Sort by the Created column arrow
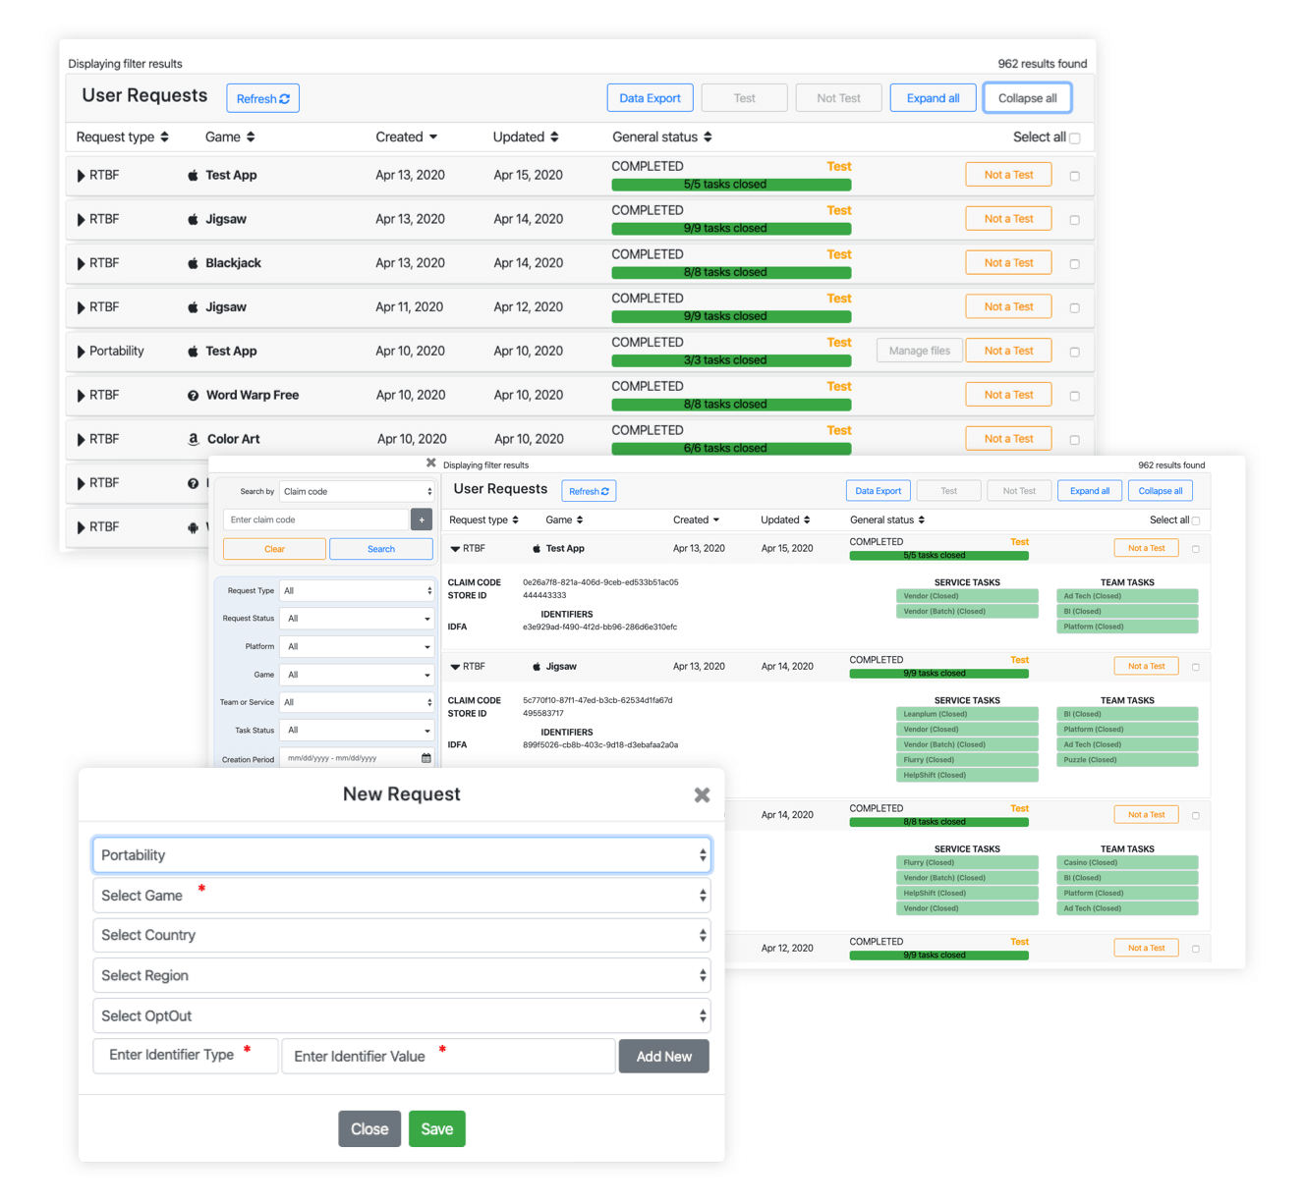The image size is (1305, 1202). [x=433, y=137]
